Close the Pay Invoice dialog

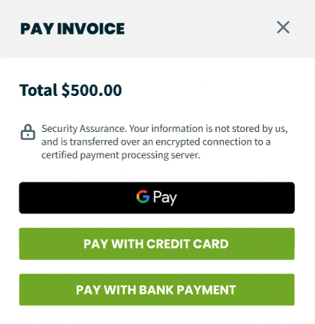(283, 27)
